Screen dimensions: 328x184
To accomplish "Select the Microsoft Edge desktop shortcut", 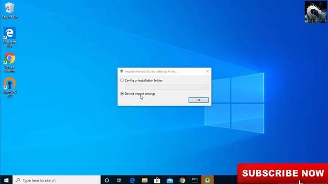I will (x=9, y=37).
